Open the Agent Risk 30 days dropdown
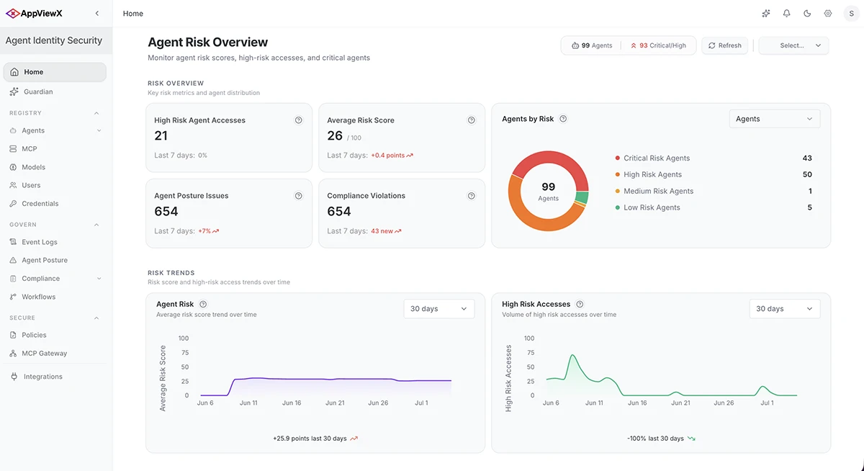864x471 pixels. [x=439, y=308]
